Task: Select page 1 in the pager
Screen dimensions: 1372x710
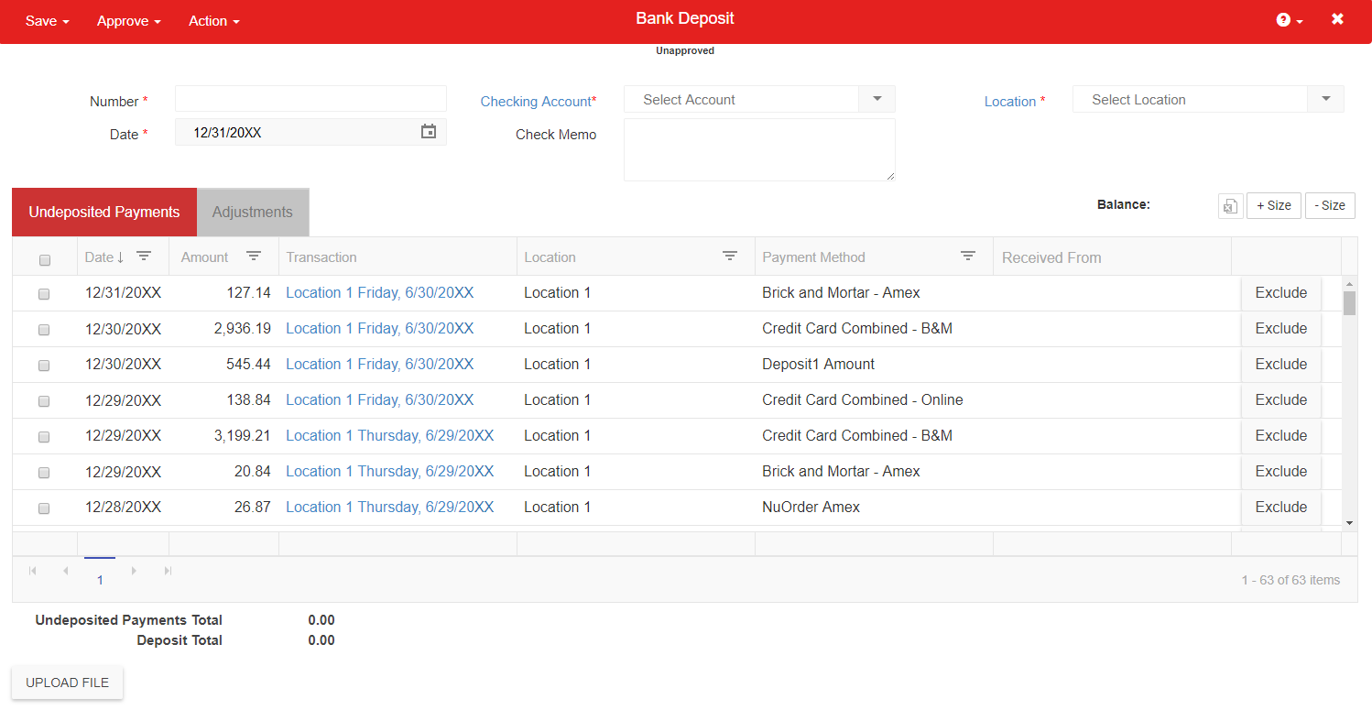Action: pyautogui.click(x=100, y=580)
